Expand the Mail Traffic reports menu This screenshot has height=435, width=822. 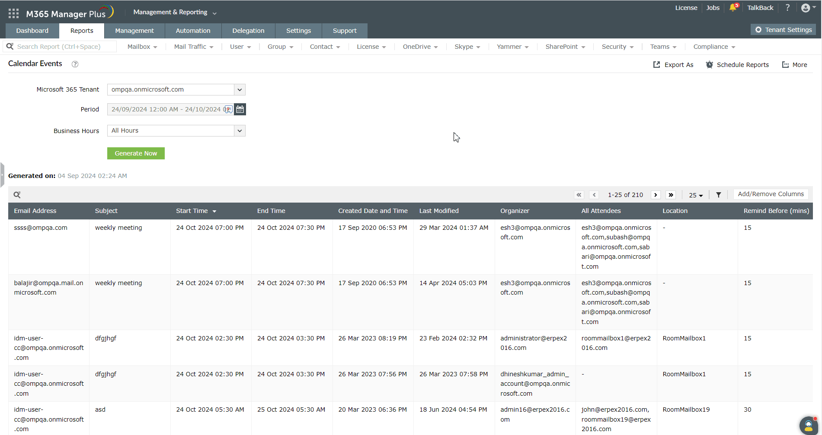click(194, 47)
